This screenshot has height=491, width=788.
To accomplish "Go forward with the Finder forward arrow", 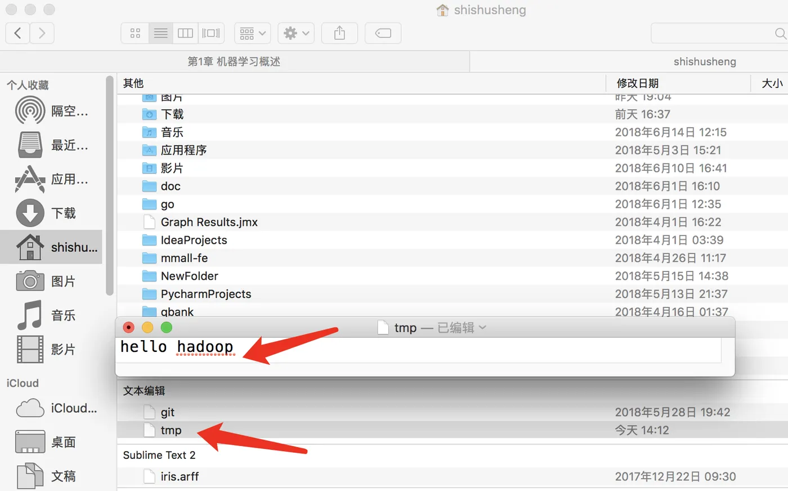I will (x=42, y=33).
